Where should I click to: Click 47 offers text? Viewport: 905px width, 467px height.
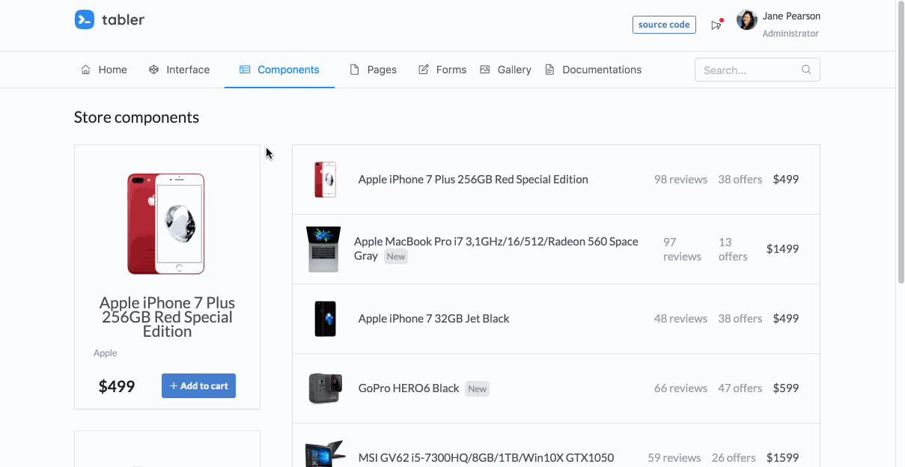coord(740,388)
